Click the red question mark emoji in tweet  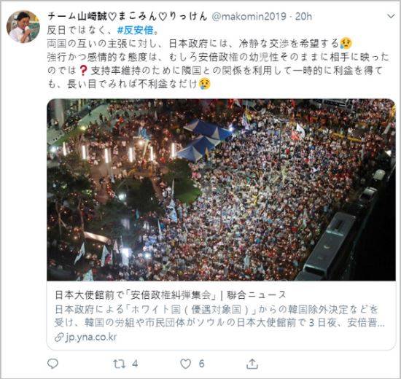(x=83, y=71)
